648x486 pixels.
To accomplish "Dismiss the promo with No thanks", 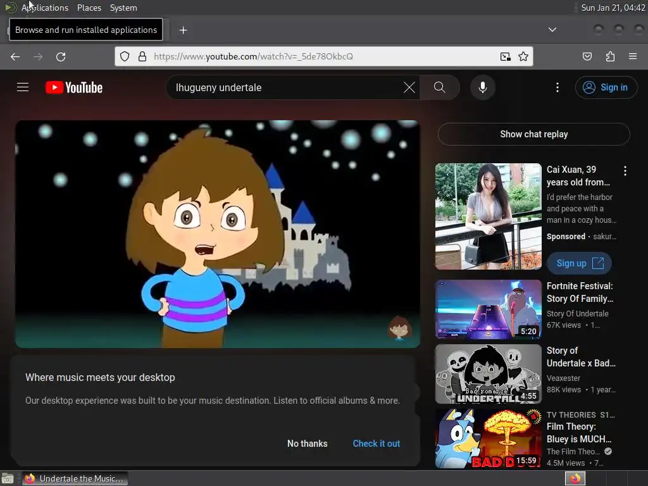I will pyautogui.click(x=307, y=444).
